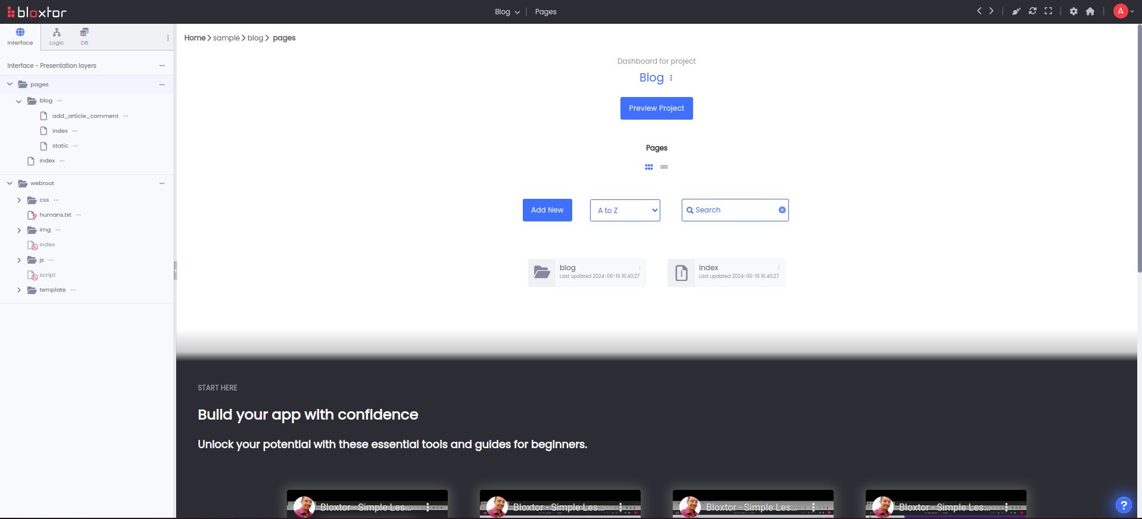Open add_article_comment options dots
1142x519 pixels.
126,116
